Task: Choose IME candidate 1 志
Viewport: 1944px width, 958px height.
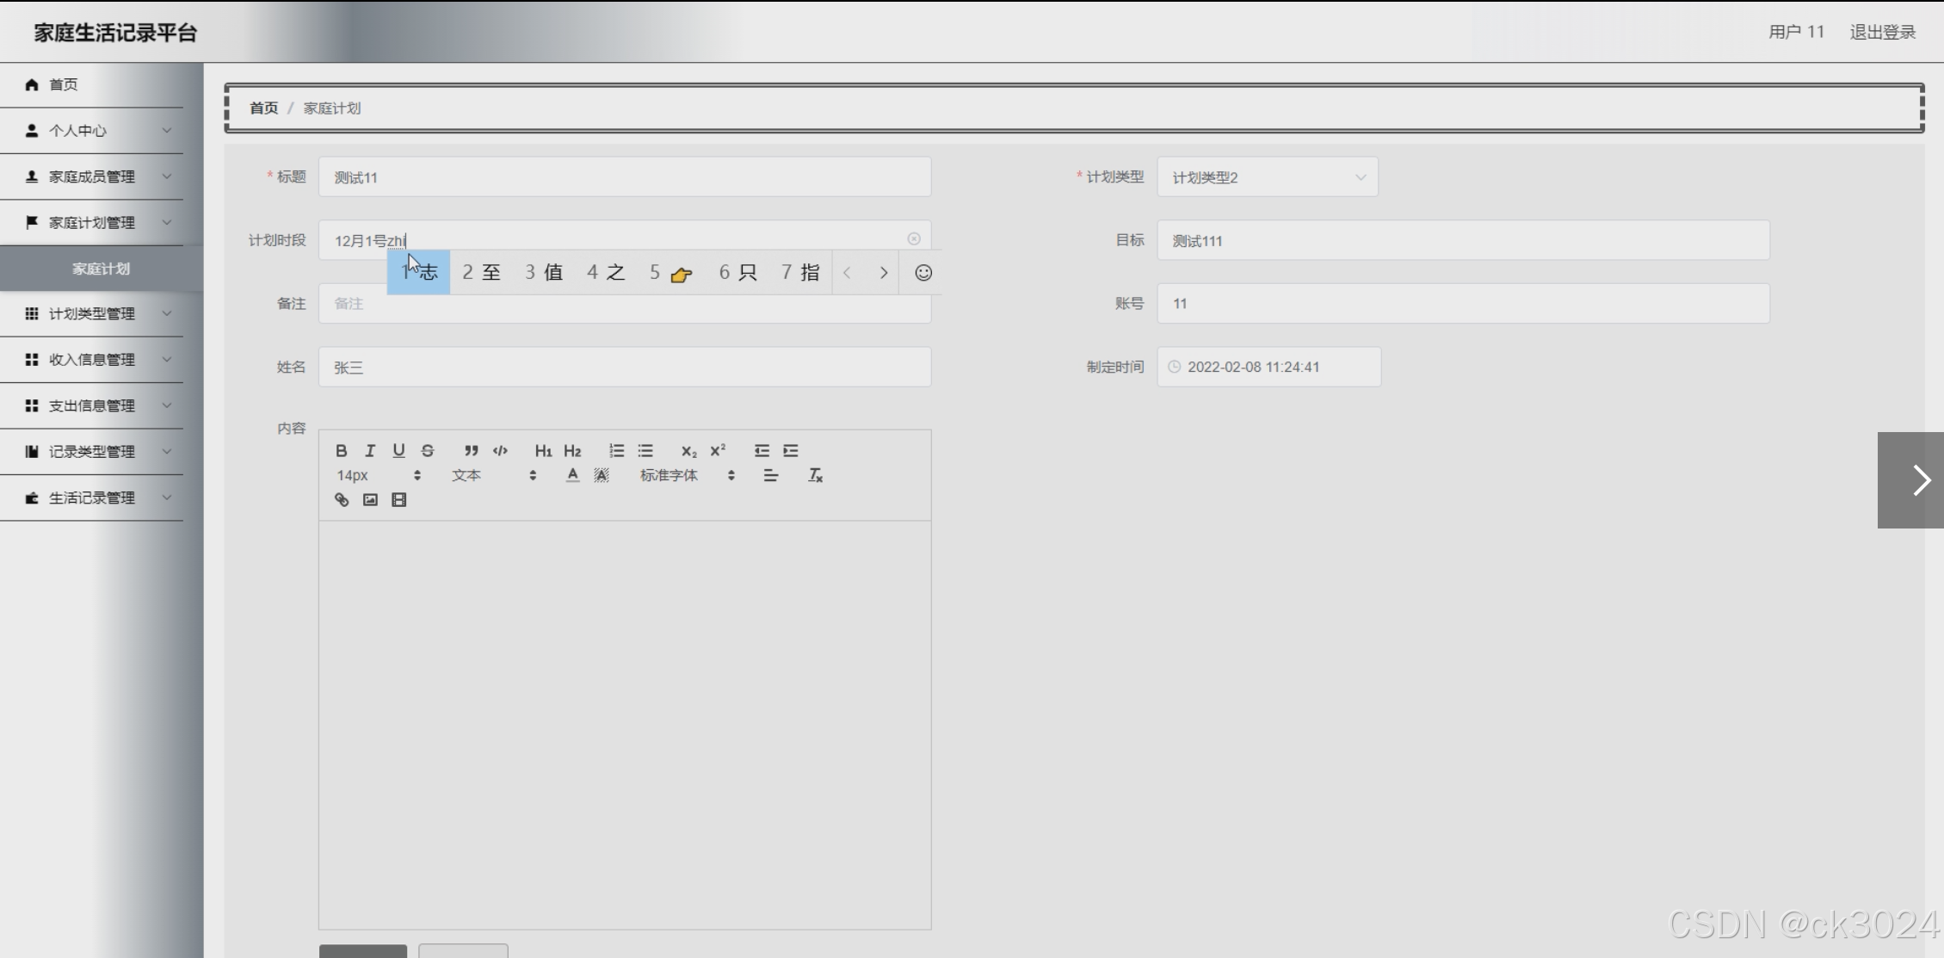Action: point(419,272)
